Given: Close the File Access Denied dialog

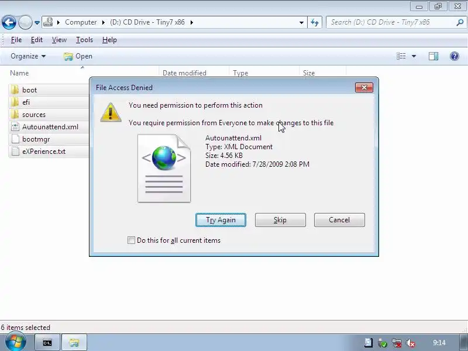Looking at the screenshot, I should 364,87.
